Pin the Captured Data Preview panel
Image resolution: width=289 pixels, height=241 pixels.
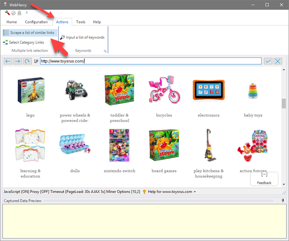click(x=283, y=201)
